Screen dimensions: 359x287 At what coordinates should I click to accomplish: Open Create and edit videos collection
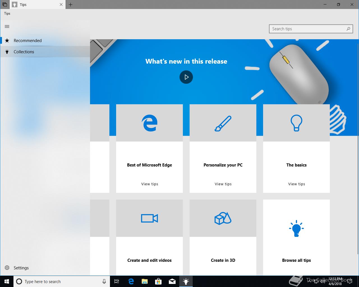pos(149,260)
